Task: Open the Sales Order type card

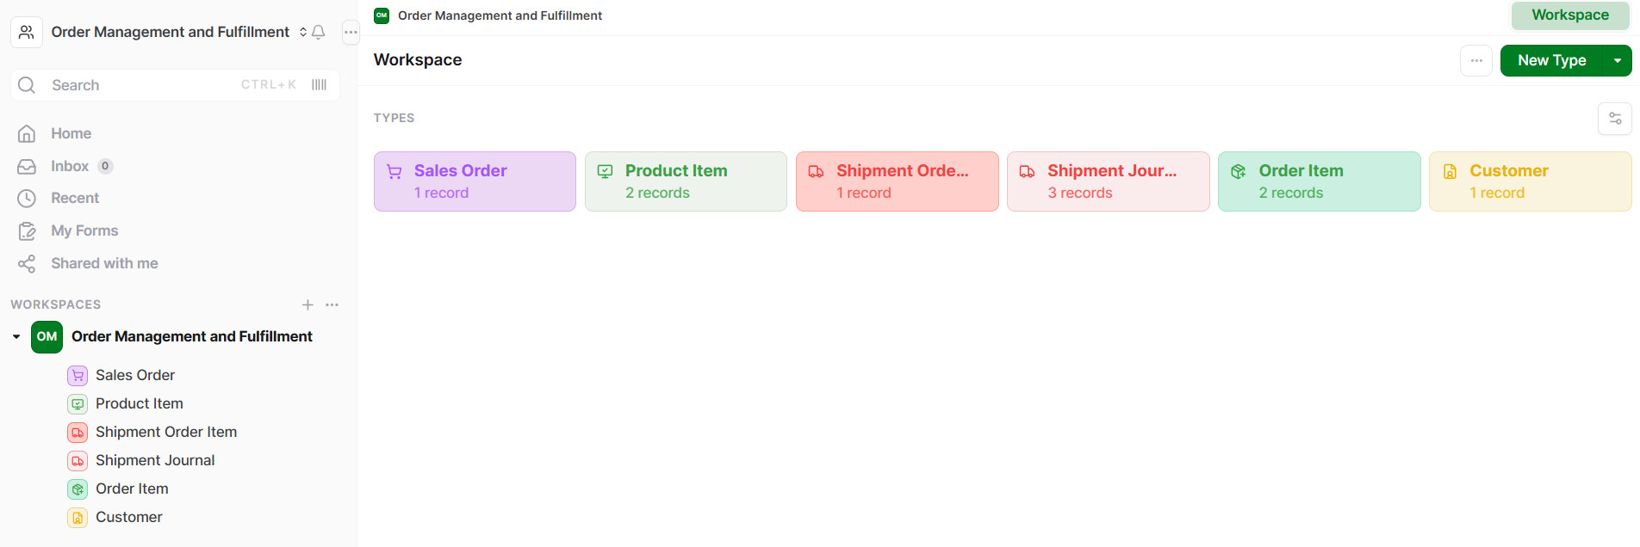Action: click(x=475, y=181)
